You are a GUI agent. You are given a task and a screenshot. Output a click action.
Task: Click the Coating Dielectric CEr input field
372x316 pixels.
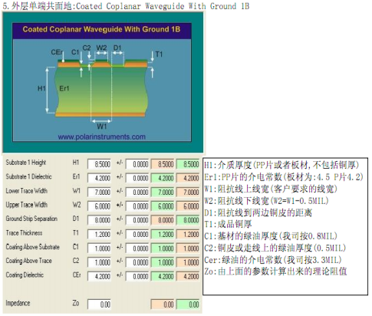coord(99,276)
